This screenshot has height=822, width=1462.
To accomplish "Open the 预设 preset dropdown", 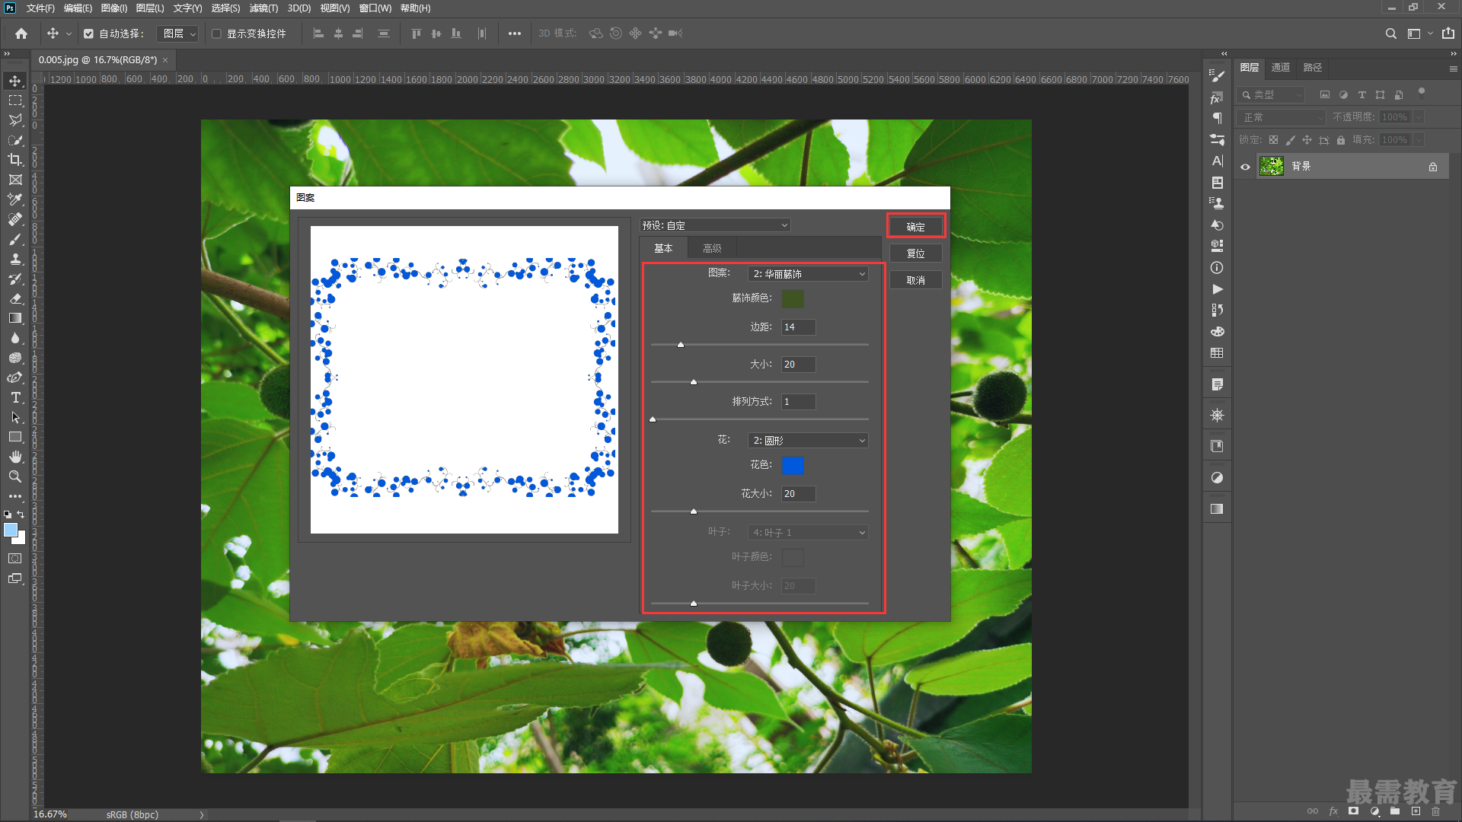I will coord(715,225).
